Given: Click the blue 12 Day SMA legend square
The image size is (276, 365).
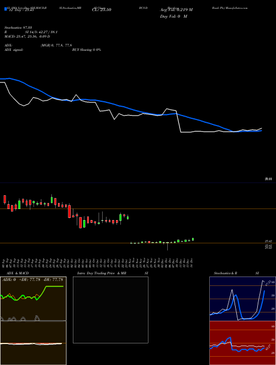Looking at the screenshot, I should tap(6, 9).
